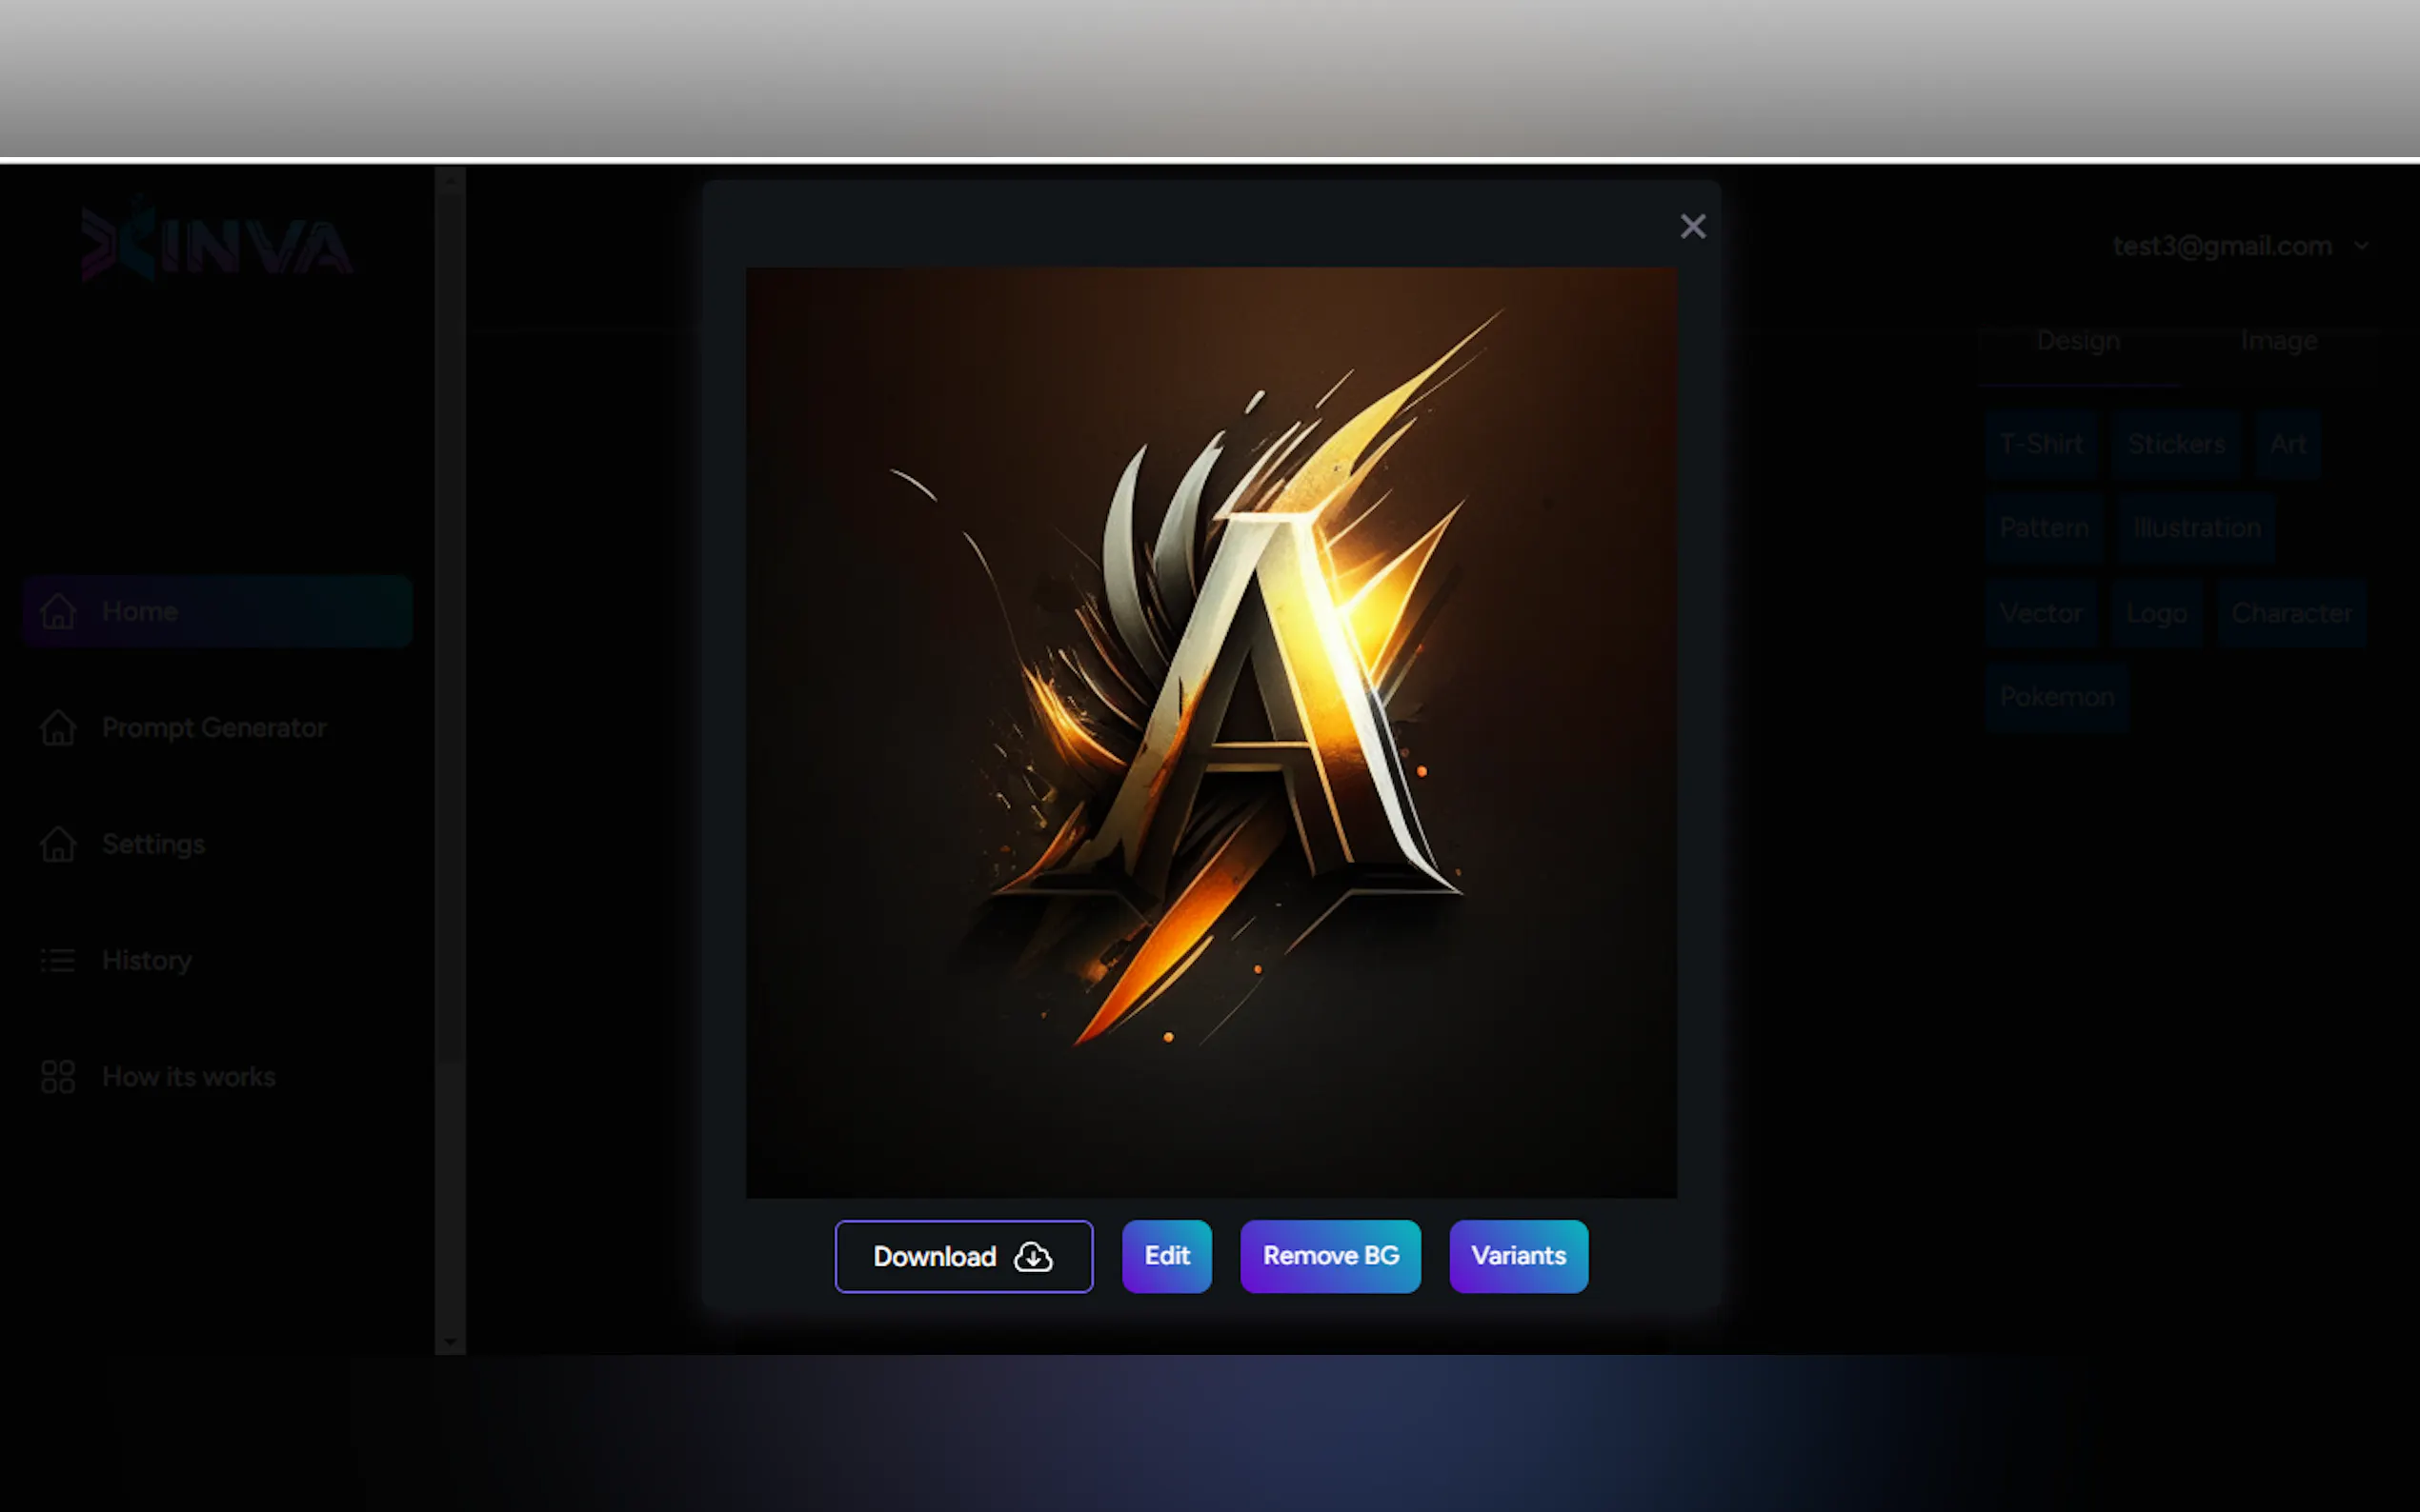The width and height of the screenshot is (2420, 1512).
Task: Click the Home icon in sidebar
Action: coord(58,611)
